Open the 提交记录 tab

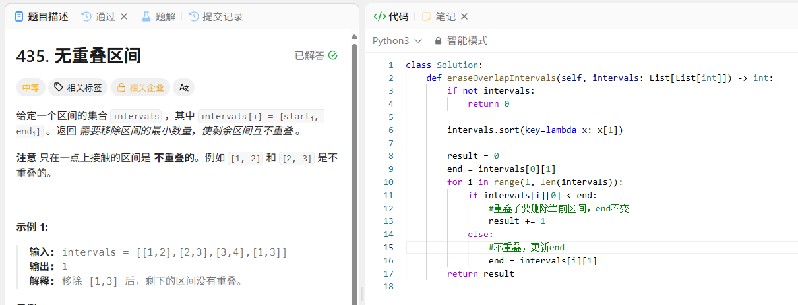(x=216, y=16)
